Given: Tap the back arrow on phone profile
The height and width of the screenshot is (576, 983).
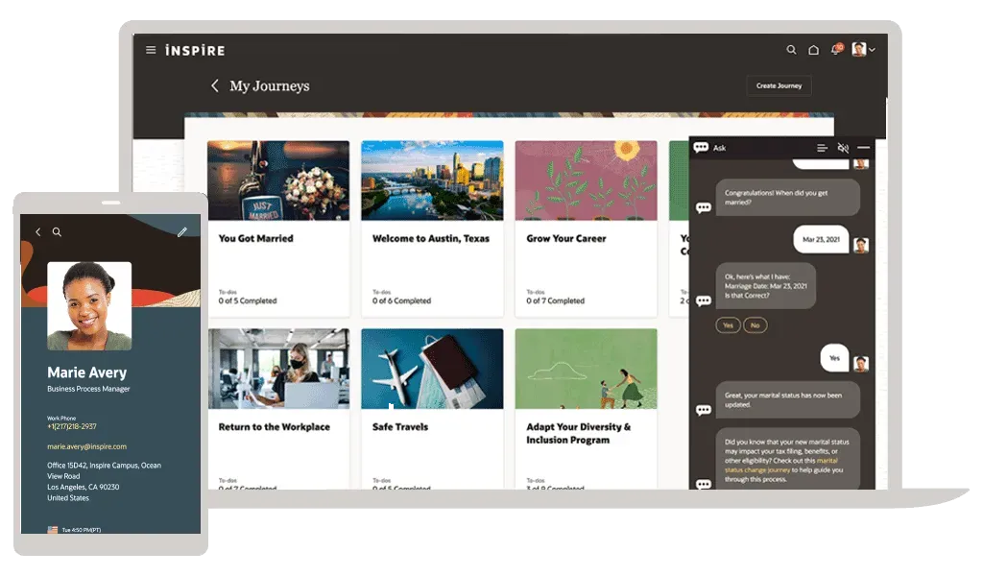Looking at the screenshot, I should (x=38, y=232).
